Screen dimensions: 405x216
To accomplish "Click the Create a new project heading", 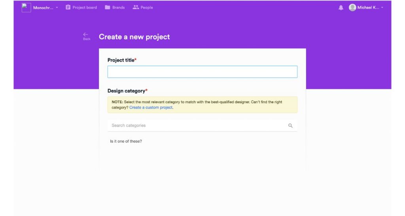I will point(134,37).
